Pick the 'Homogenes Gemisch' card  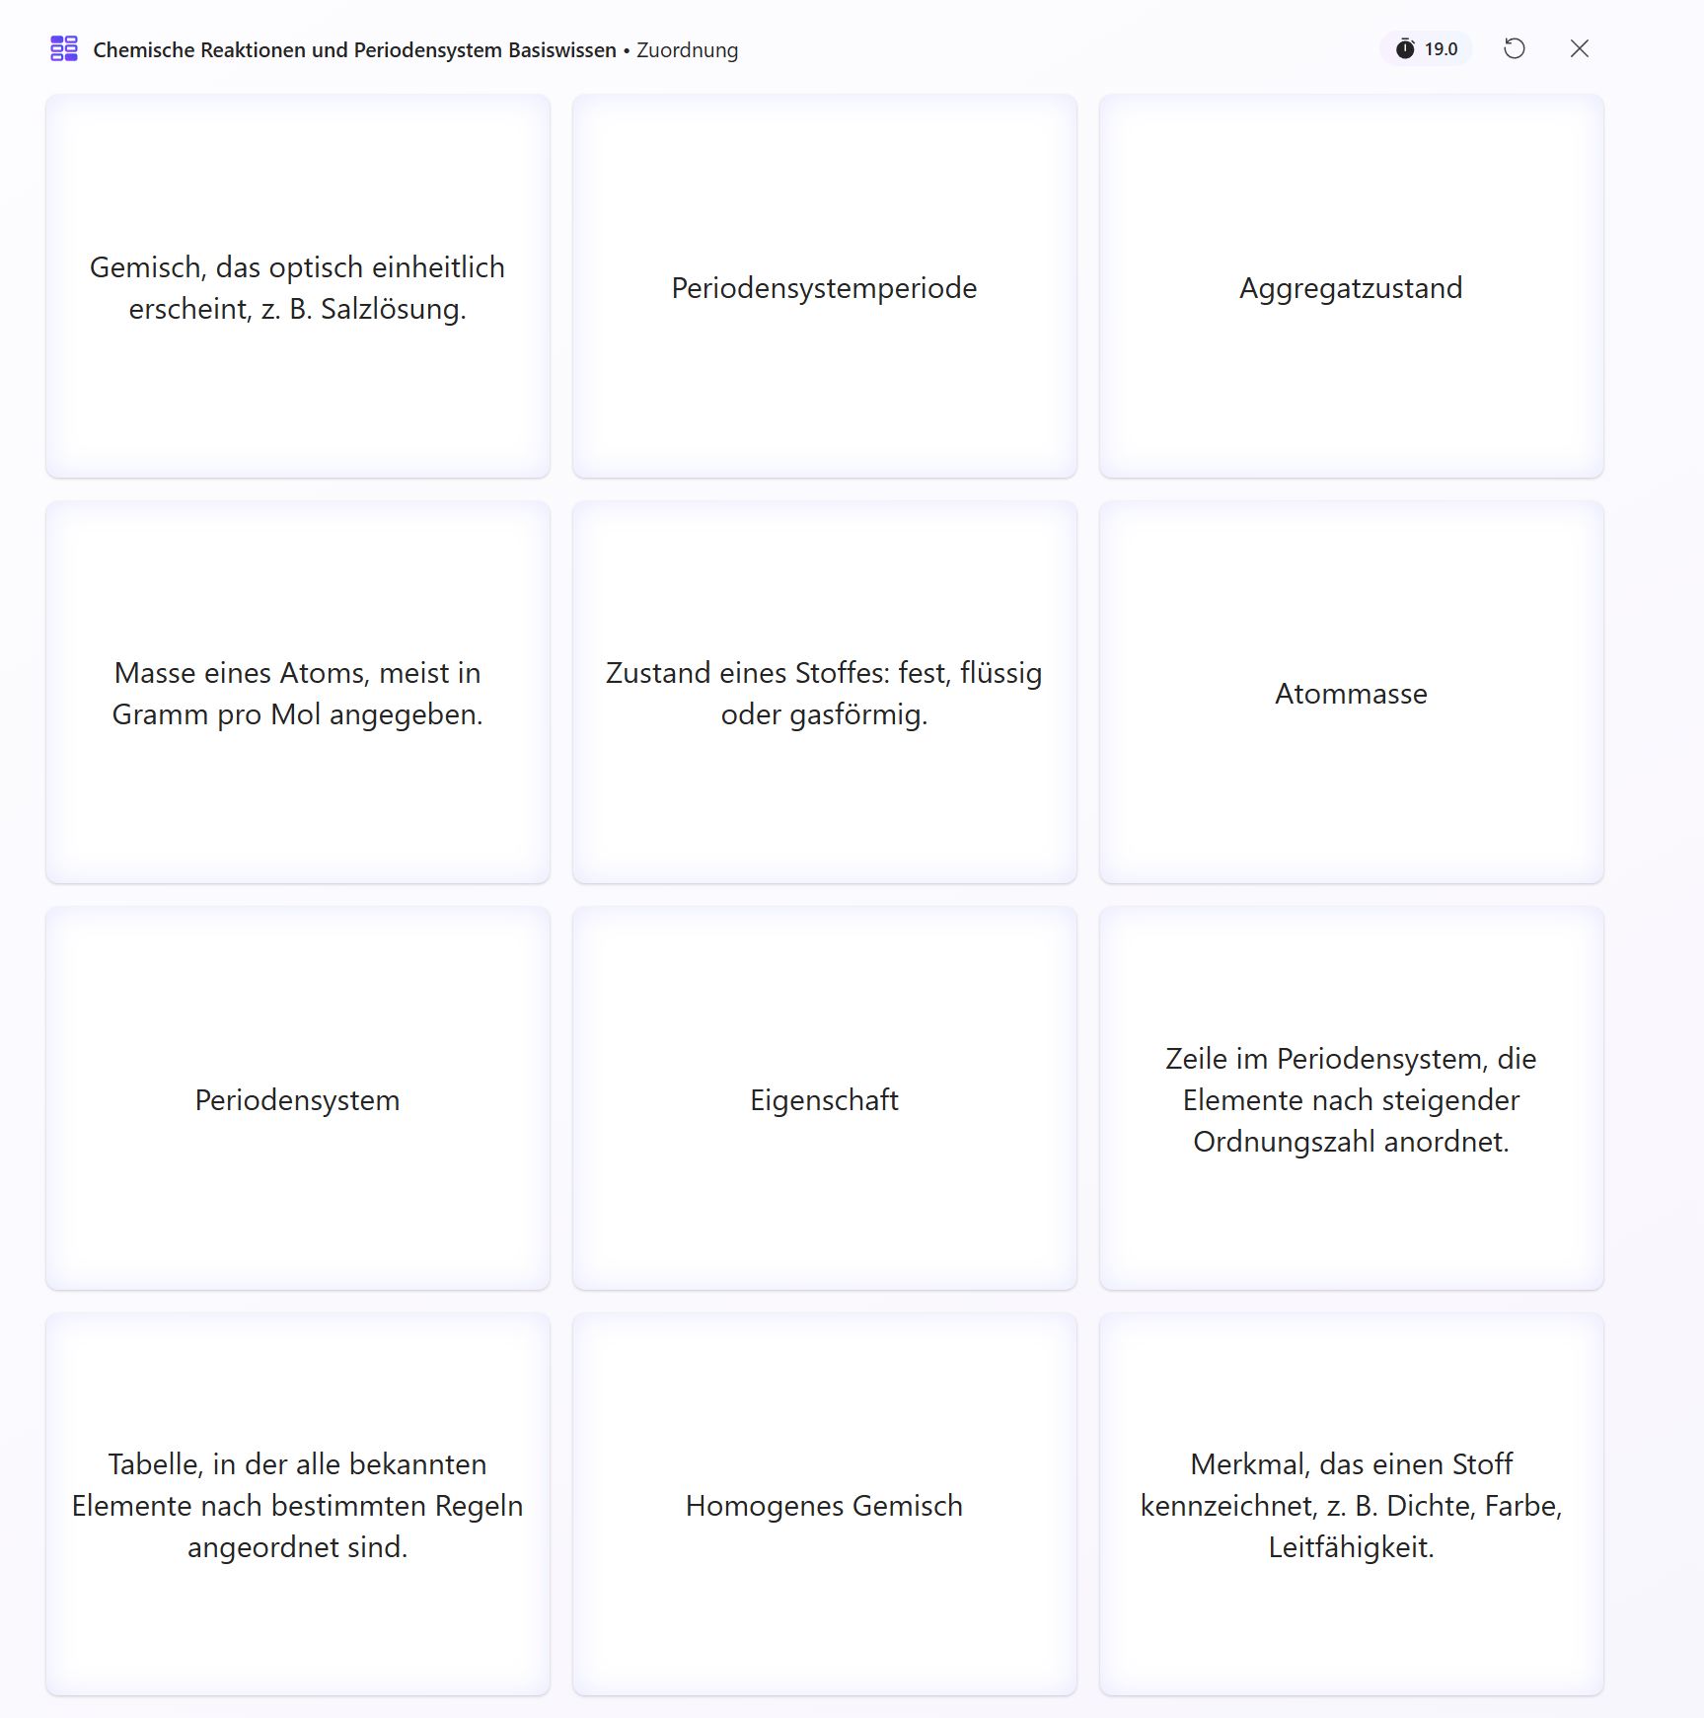pyautogui.click(x=824, y=1505)
